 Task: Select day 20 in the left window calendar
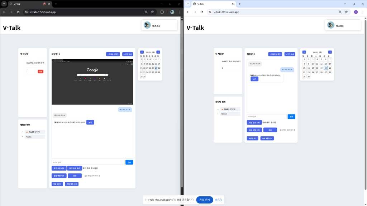156,68
